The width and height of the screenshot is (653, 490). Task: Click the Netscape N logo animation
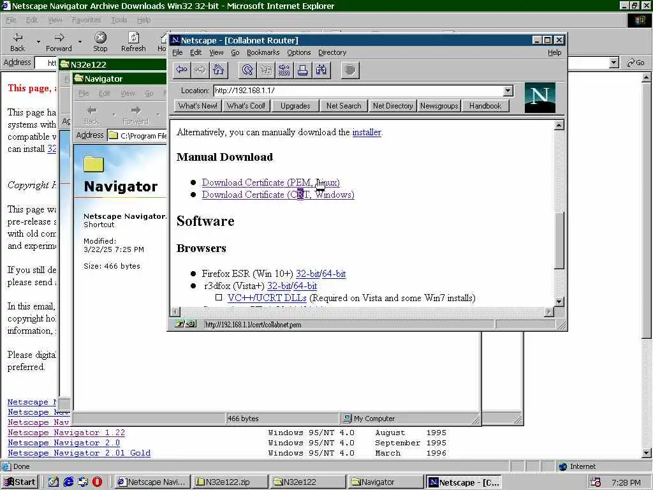coord(539,98)
